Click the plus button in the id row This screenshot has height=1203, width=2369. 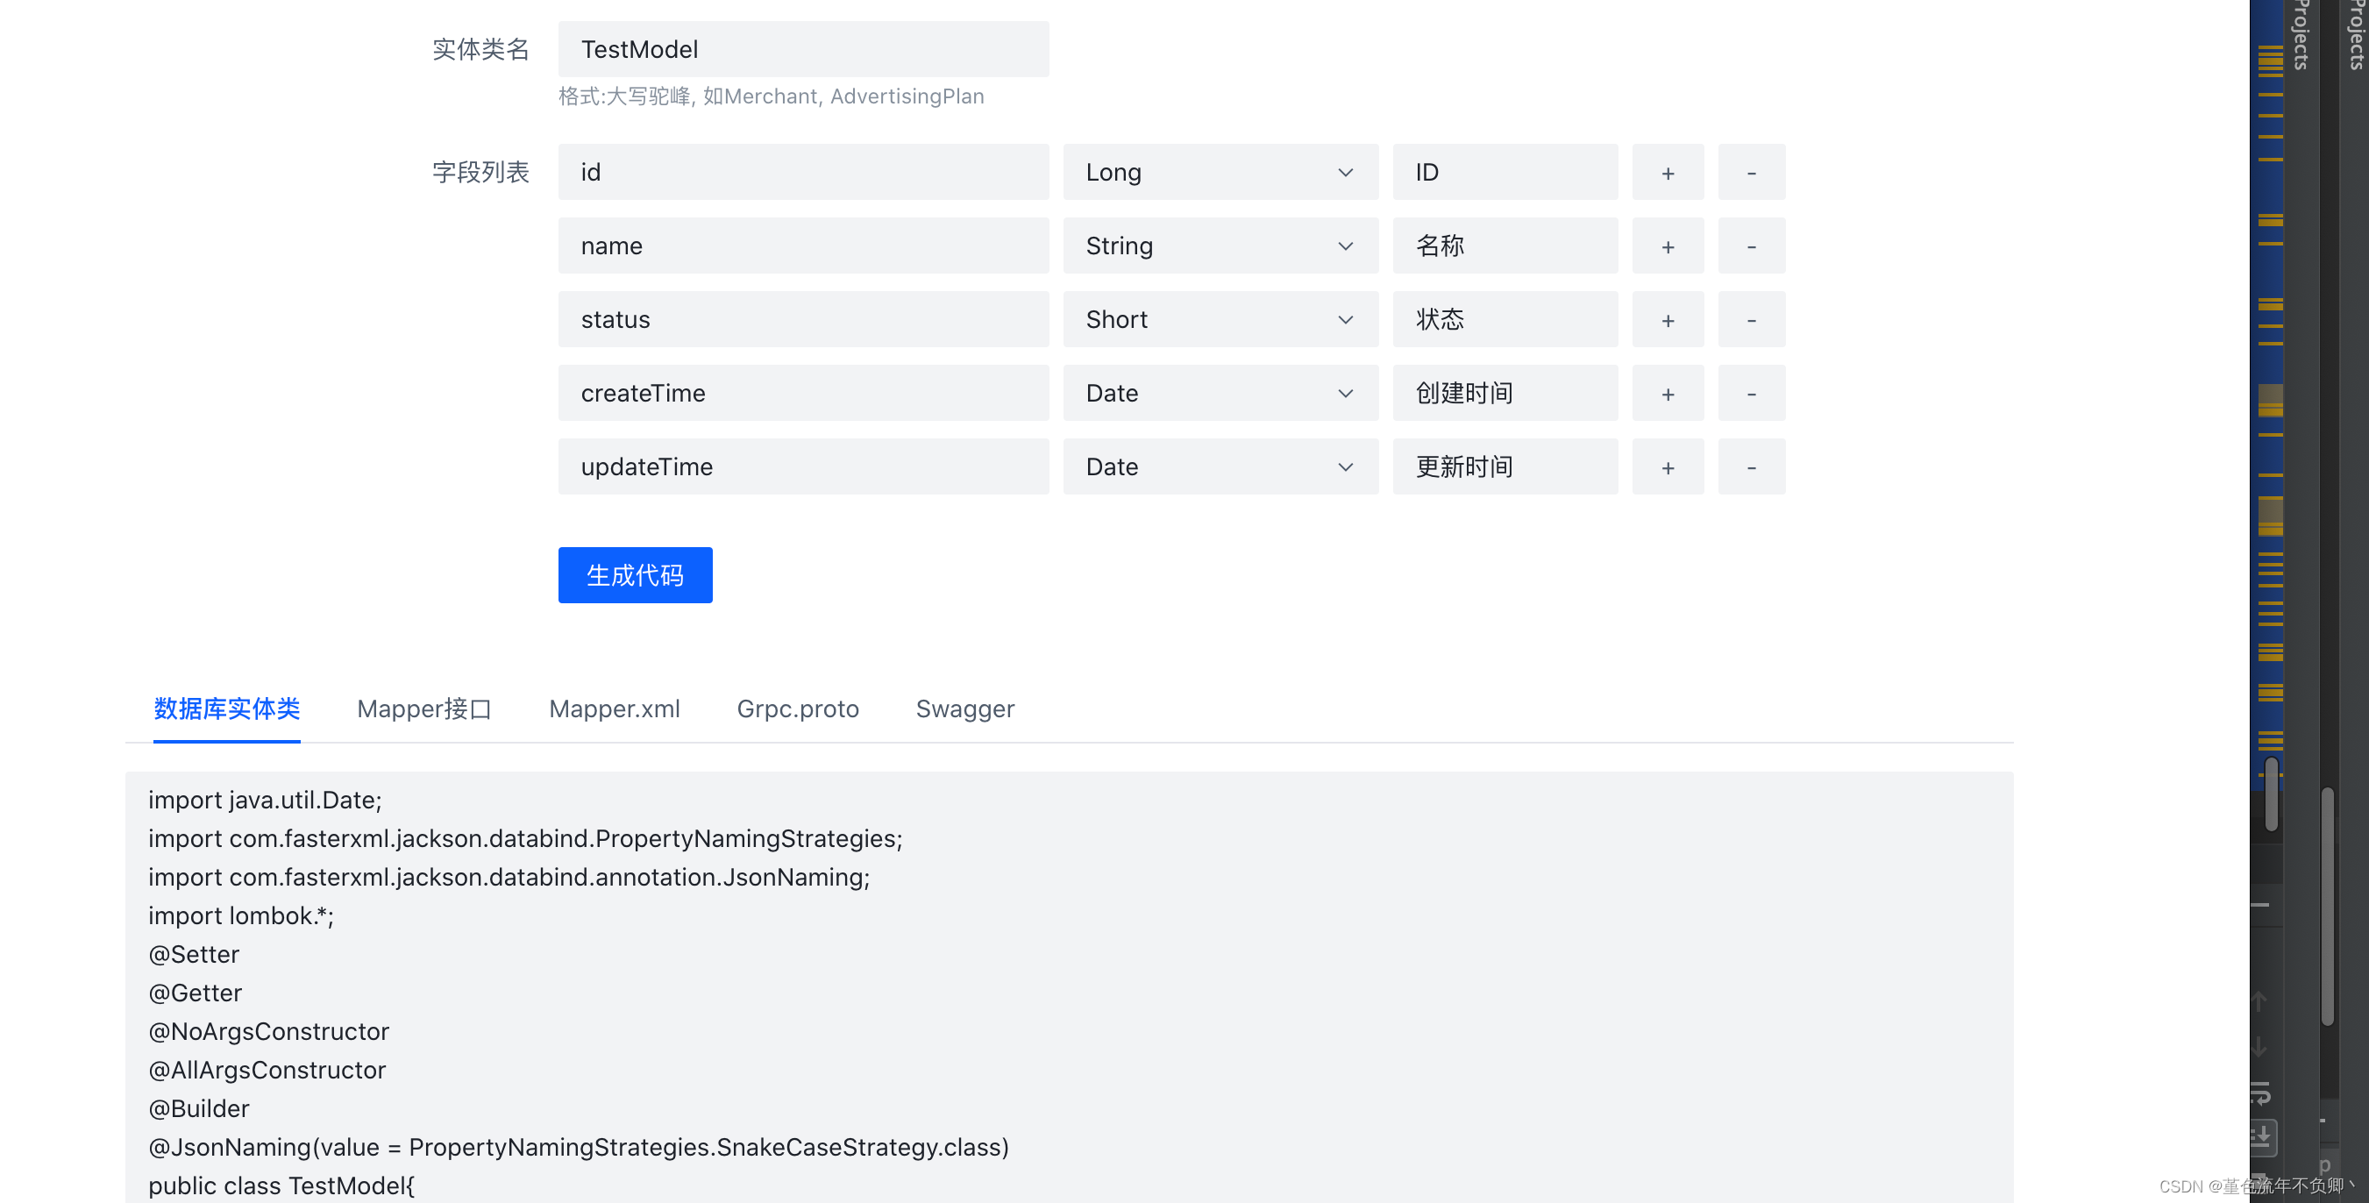coord(1668,172)
